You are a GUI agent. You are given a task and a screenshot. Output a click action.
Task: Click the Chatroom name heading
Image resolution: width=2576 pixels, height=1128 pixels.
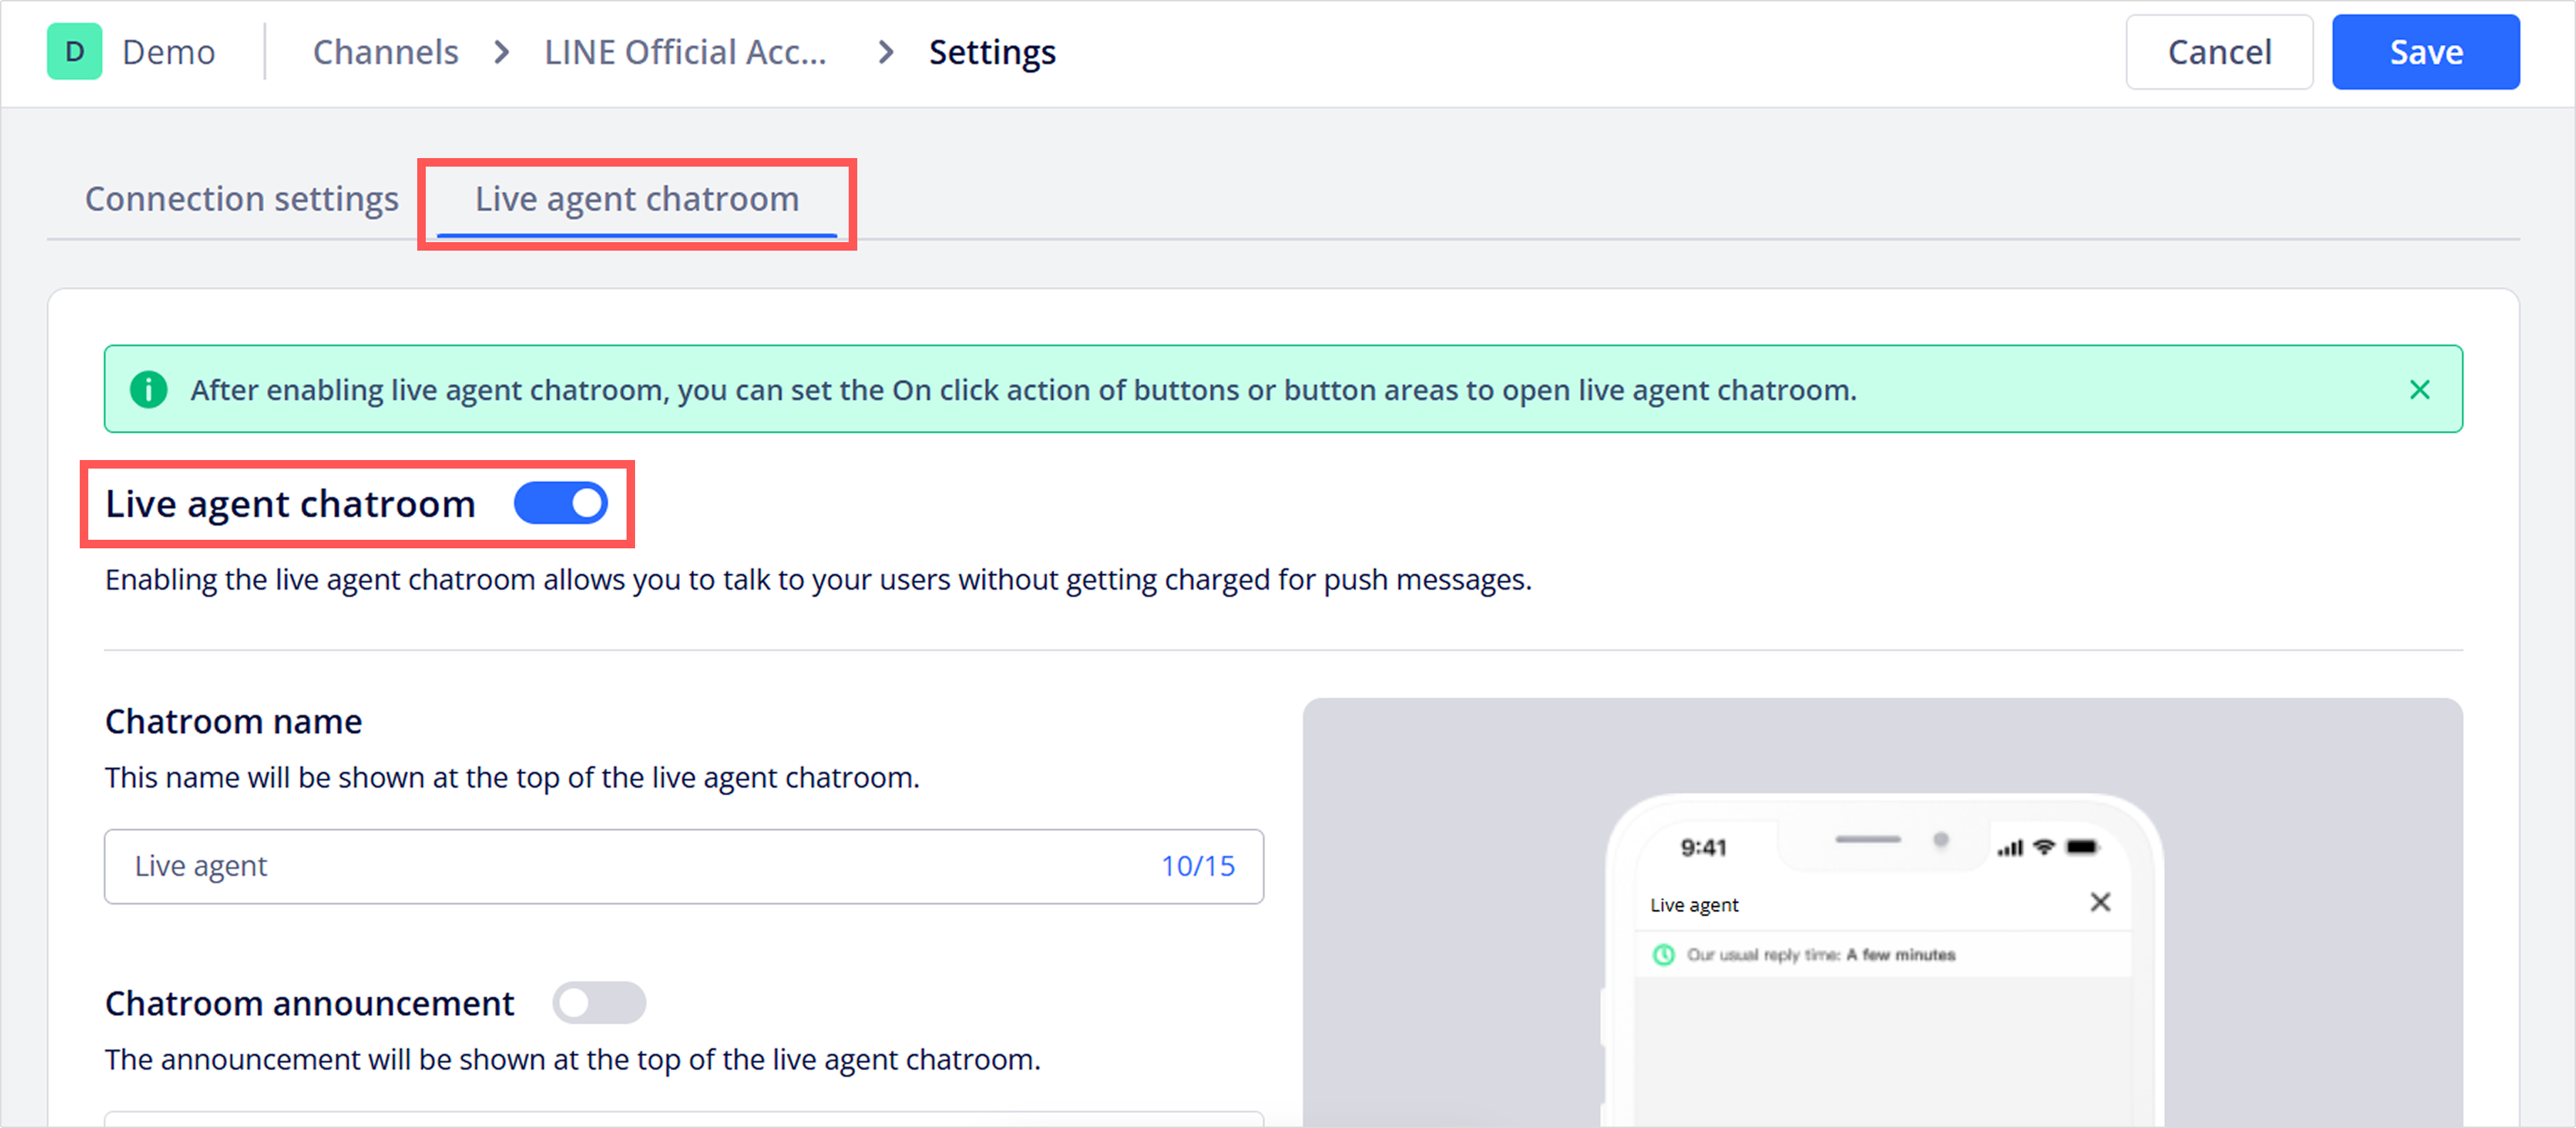234,722
